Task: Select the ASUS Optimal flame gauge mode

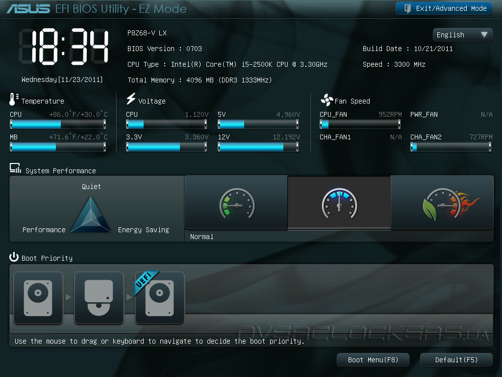Action: click(x=442, y=203)
